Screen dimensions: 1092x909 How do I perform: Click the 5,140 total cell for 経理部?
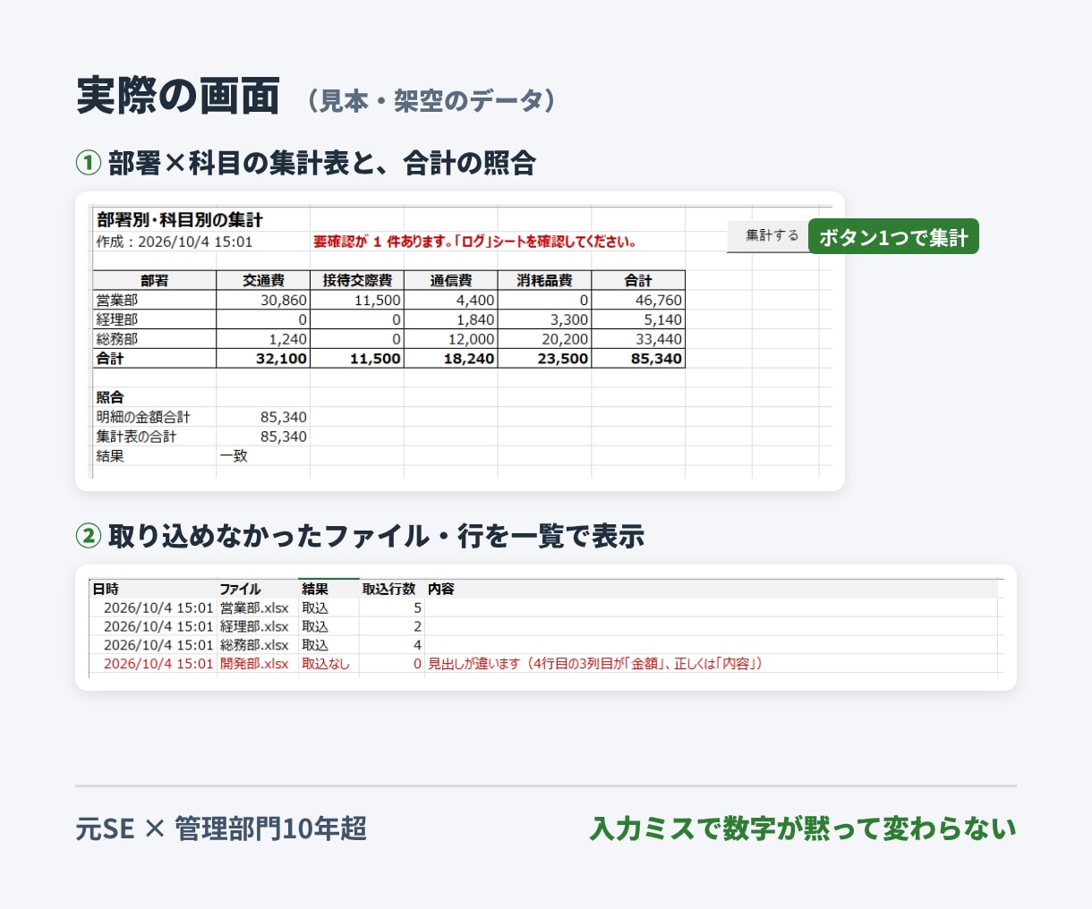(638, 319)
